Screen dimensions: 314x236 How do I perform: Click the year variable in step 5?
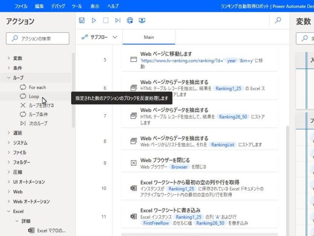click(x=231, y=61)
